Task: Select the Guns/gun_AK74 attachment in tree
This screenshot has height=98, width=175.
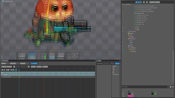Action: coord(140,13)
